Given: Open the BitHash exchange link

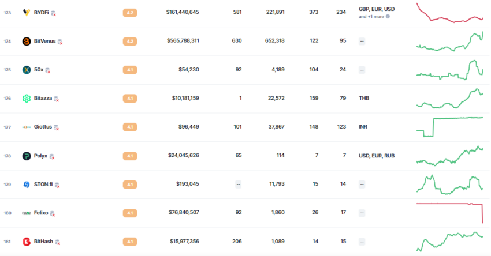Looking at the screenshot, I should pos(43,242).
